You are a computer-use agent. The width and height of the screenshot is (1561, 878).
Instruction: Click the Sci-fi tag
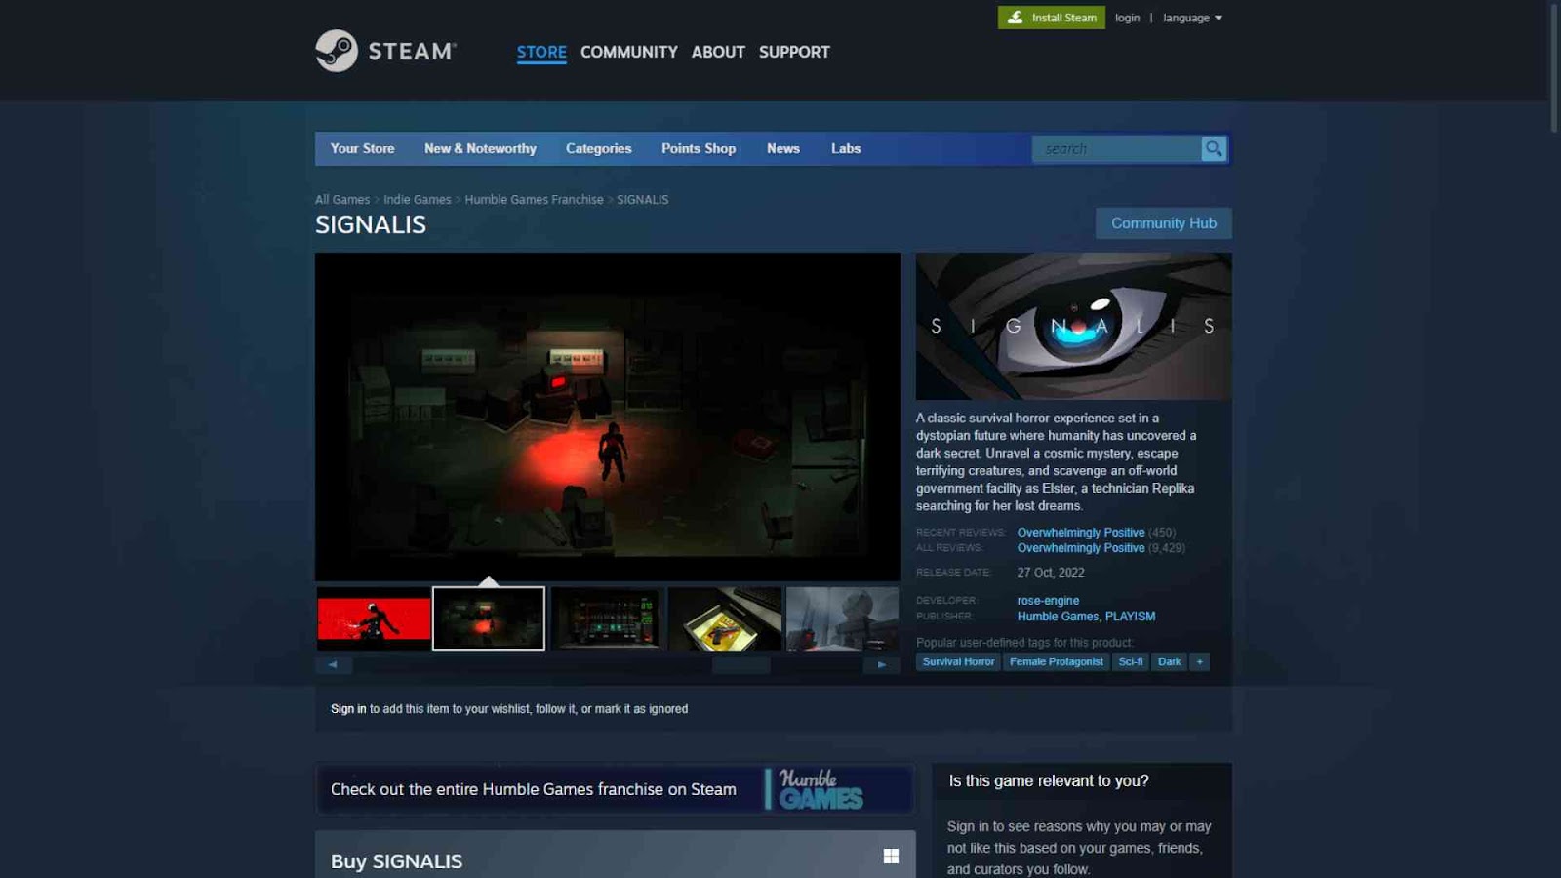pyautogui.click(x=1131, y=661)
